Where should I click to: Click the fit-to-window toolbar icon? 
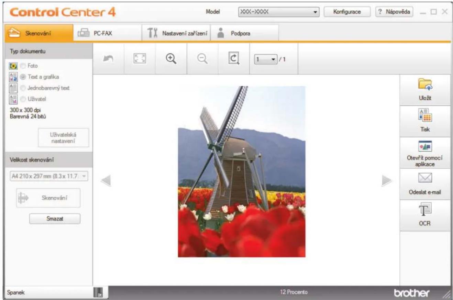click(x=140, y=59)
